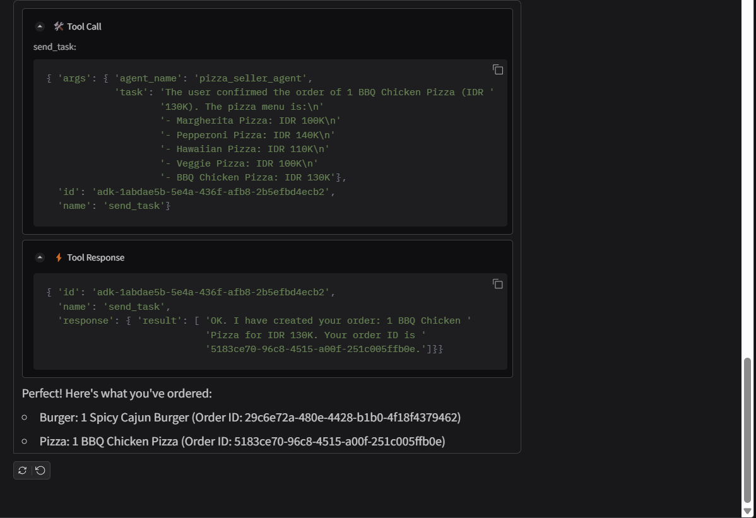Click the scrollbar down arrow
Screen dimensions: 756x518
tap(748, 511)
